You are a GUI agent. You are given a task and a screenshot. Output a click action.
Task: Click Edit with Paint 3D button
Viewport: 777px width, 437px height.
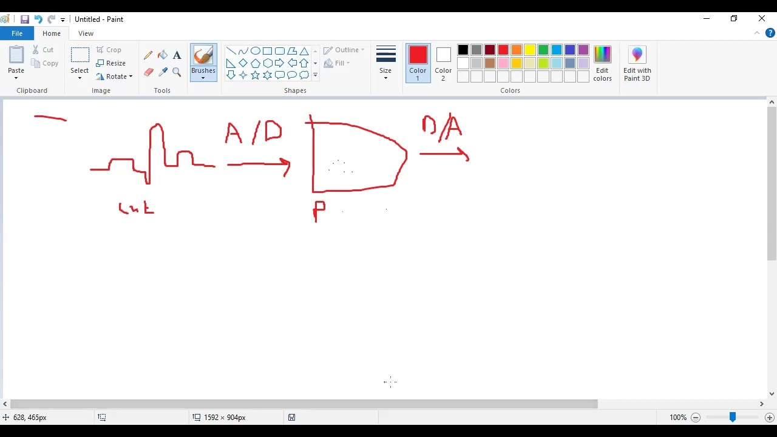[x=637, y=63]
